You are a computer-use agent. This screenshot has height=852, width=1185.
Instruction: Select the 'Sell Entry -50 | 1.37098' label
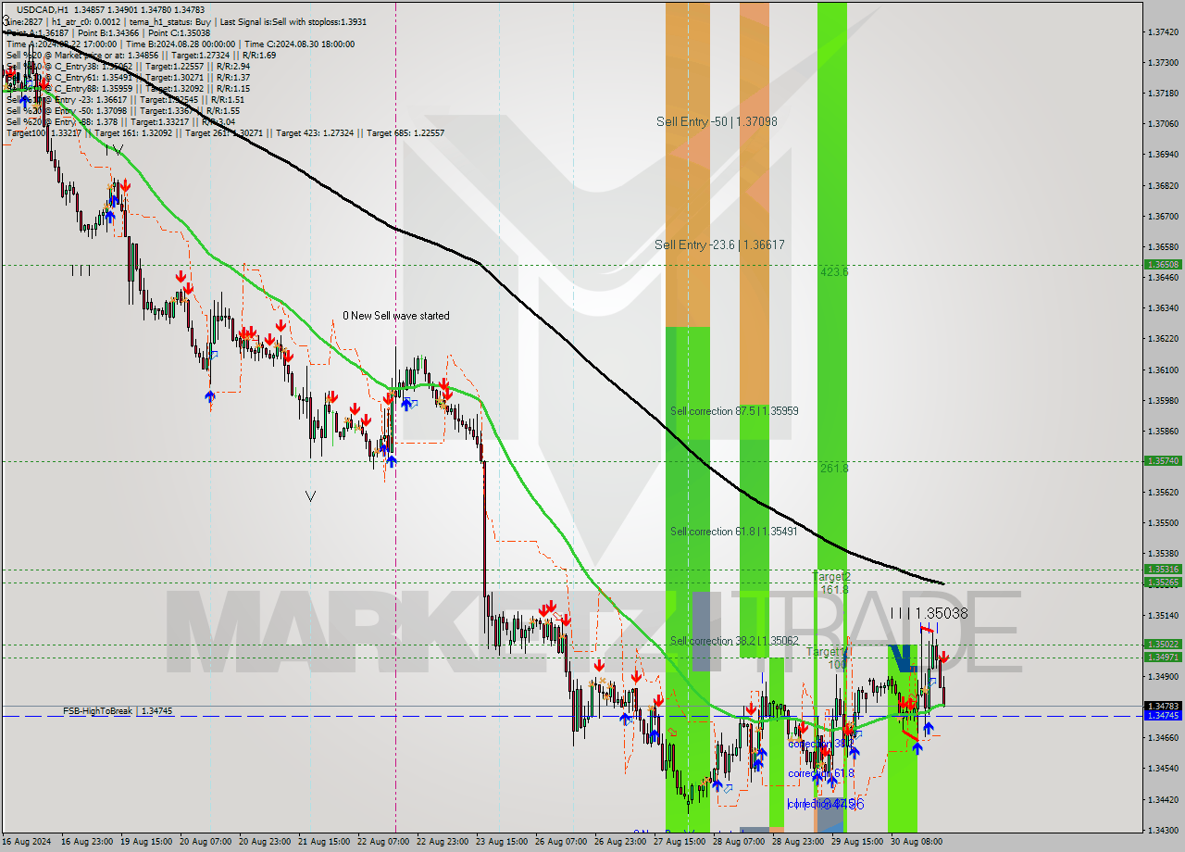[717, 121]
